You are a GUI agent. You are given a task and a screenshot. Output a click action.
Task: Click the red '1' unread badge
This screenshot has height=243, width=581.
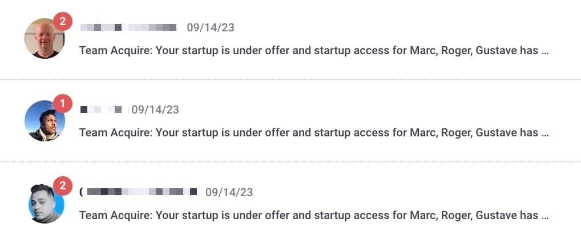(63, 104)
